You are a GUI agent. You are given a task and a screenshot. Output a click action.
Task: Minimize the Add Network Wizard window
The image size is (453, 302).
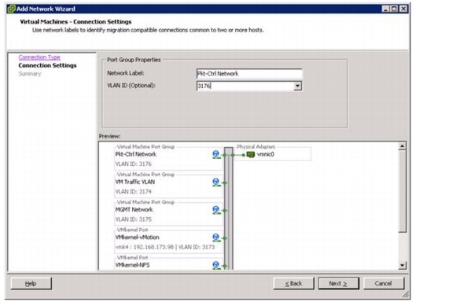385,9
